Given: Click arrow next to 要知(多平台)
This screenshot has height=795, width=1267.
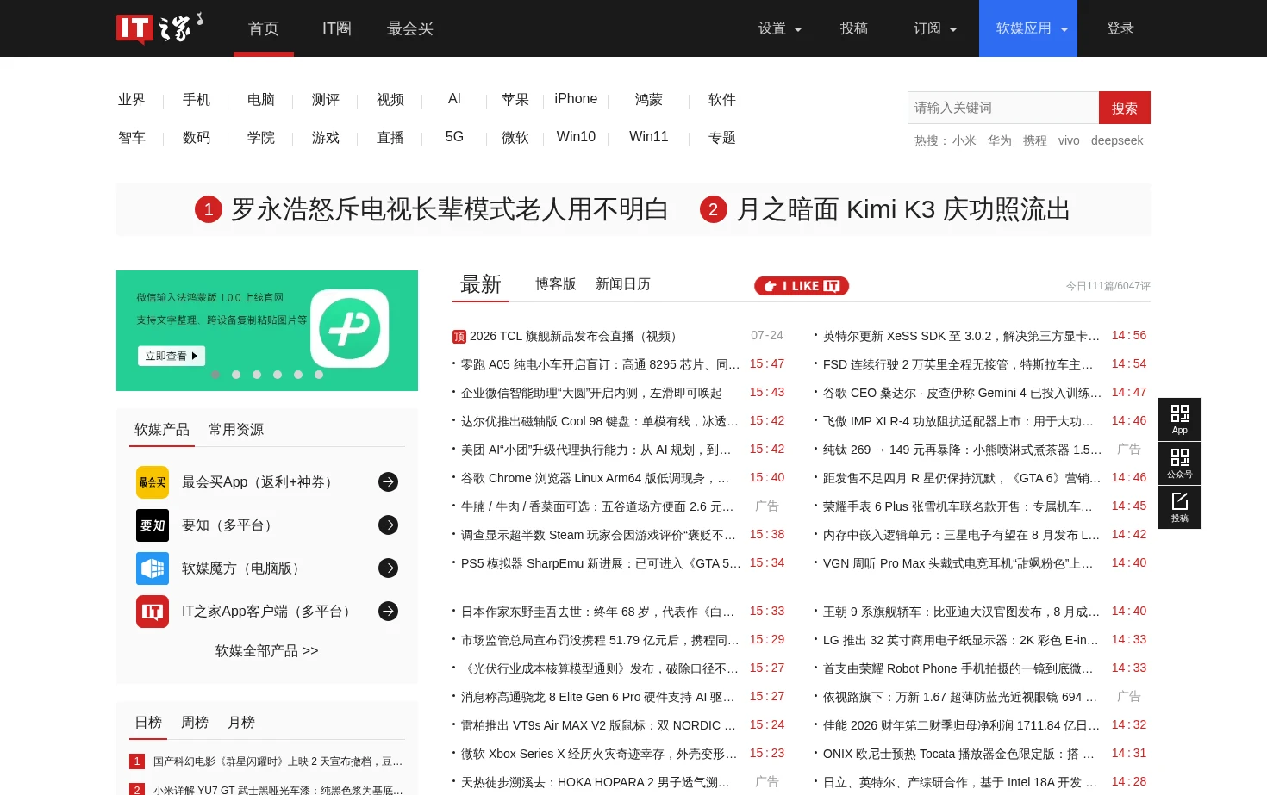Looking at the screenshot, I should [x=389, y=525].
